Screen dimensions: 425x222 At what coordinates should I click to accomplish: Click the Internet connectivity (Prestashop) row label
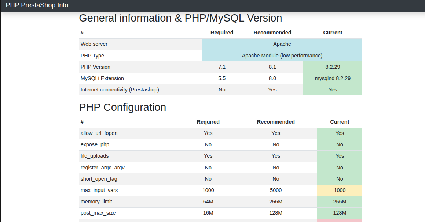click(x=120, y=90)
